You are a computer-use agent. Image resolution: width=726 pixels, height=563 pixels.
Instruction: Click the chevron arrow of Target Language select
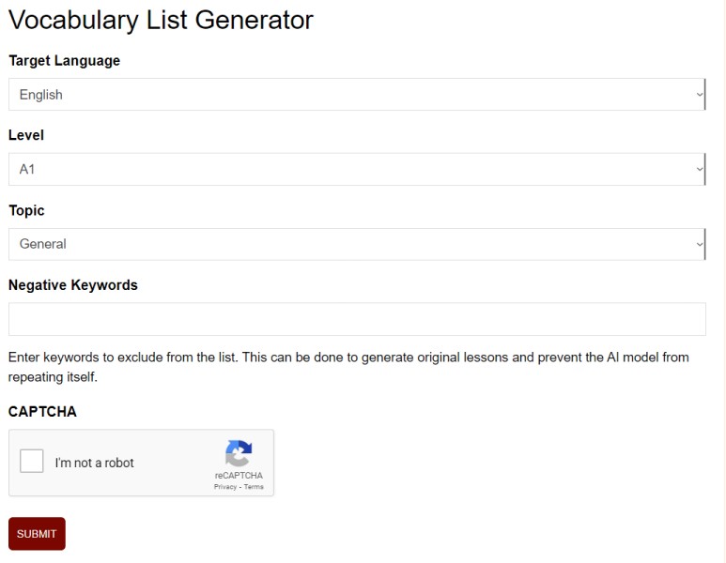699,95
